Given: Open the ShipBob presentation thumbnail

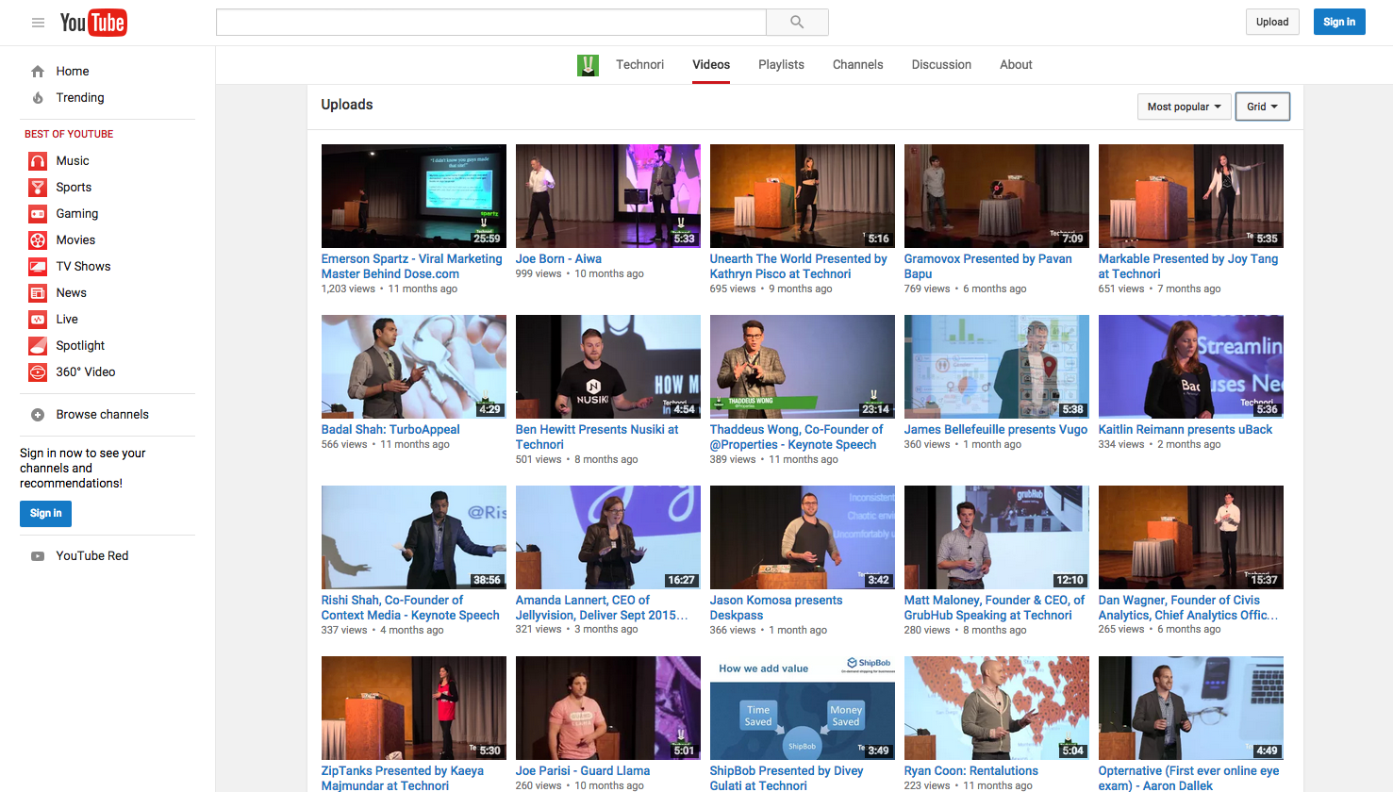Looking at the screenshot, I should [803, 708].
